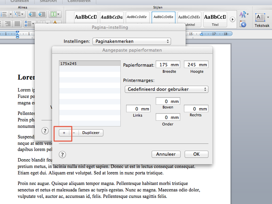Click the Breedte width field
This screenshot has height=204, width=272.
pos(168,65)
